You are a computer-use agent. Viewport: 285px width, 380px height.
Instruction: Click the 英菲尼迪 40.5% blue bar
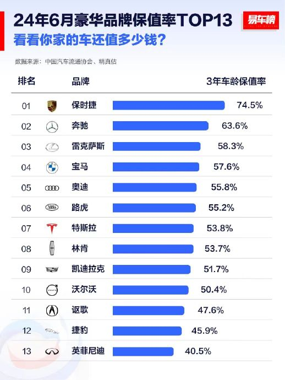coord(143,351)
